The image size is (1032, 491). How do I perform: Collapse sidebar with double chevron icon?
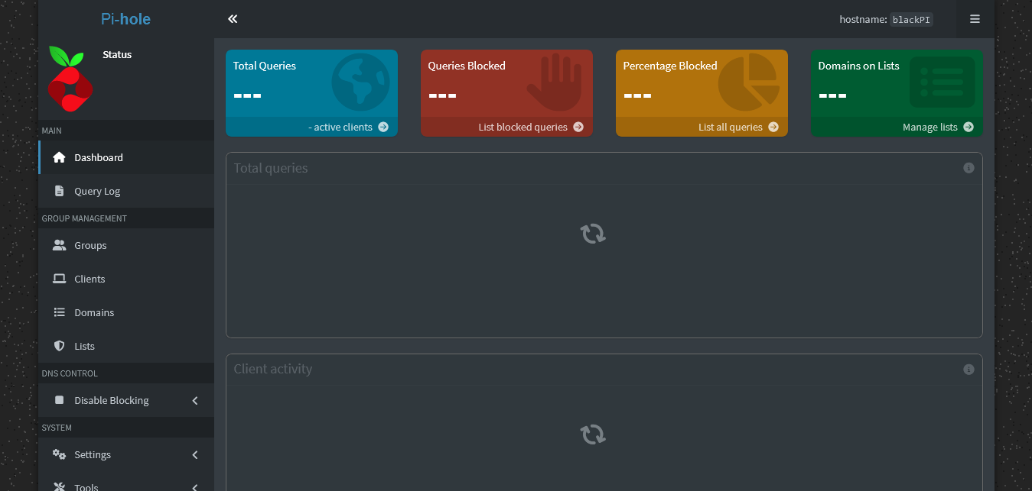[x=233, y=19]
